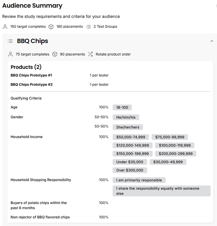The height and width of the screenshot is (226, 217).
Task: Click the 180 placements box icon
Action: [51, 27]
